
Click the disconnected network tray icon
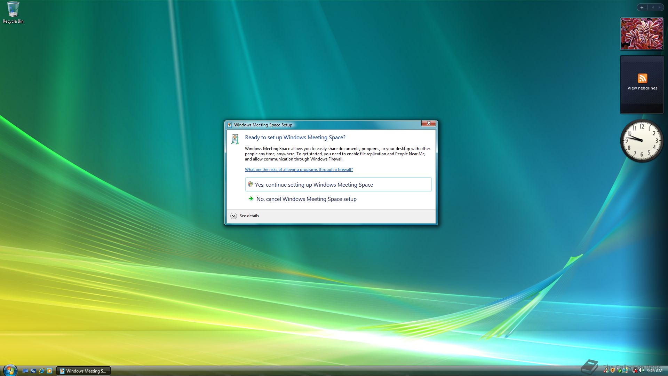635,370
